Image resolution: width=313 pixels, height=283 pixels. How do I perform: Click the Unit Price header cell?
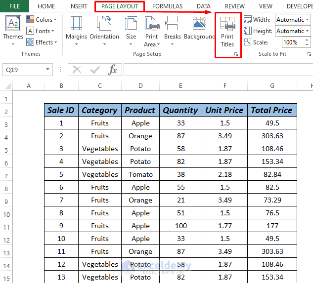click(x=225, y=110)
